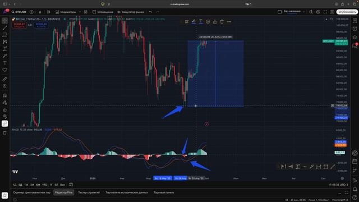The image size is (359, 202).
Task: Select the ruler measure tool
Action: pyautogui.click(x=5, y=79)
